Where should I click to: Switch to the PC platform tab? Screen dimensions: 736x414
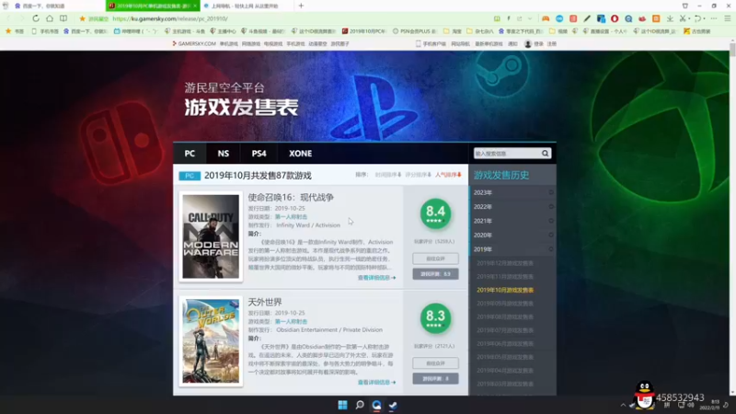tap(190, 154)
